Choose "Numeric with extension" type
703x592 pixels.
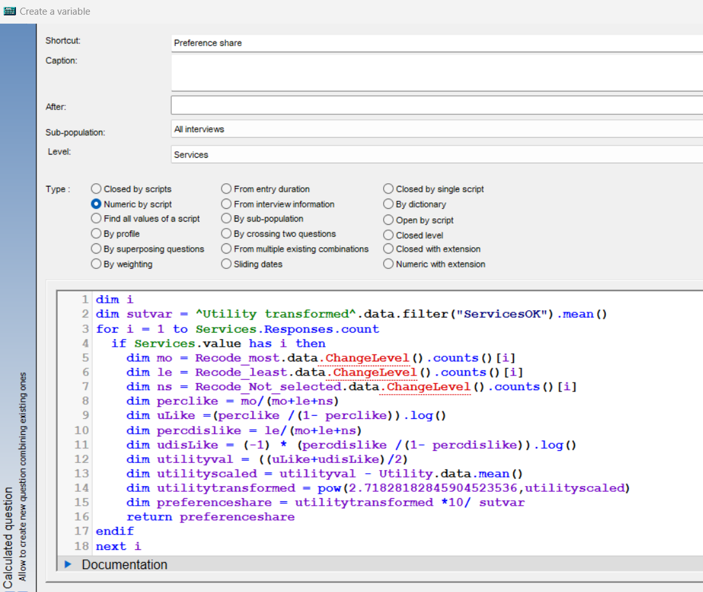tap(388, 264)
